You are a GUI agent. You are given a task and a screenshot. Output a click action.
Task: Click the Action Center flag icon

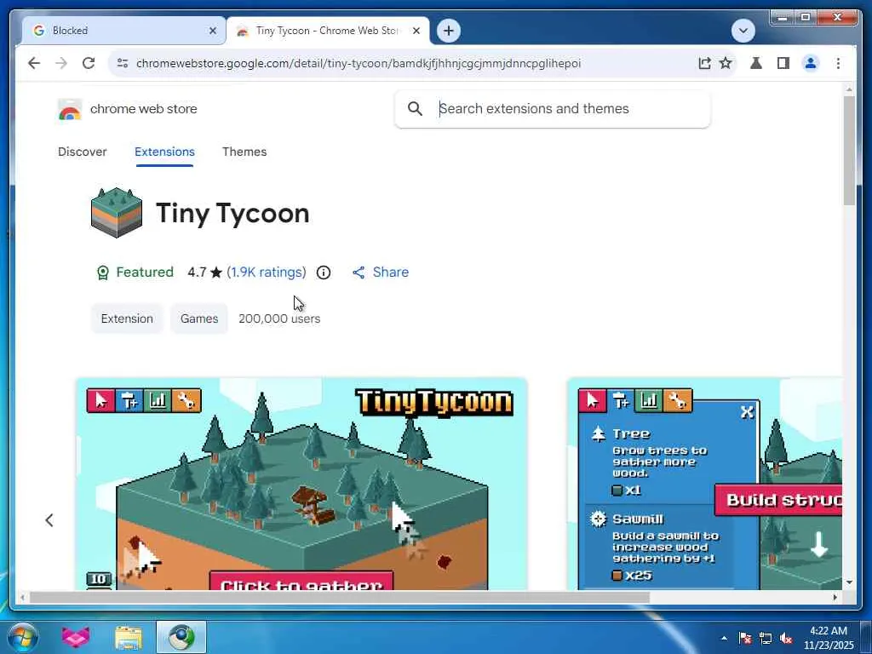745,638
